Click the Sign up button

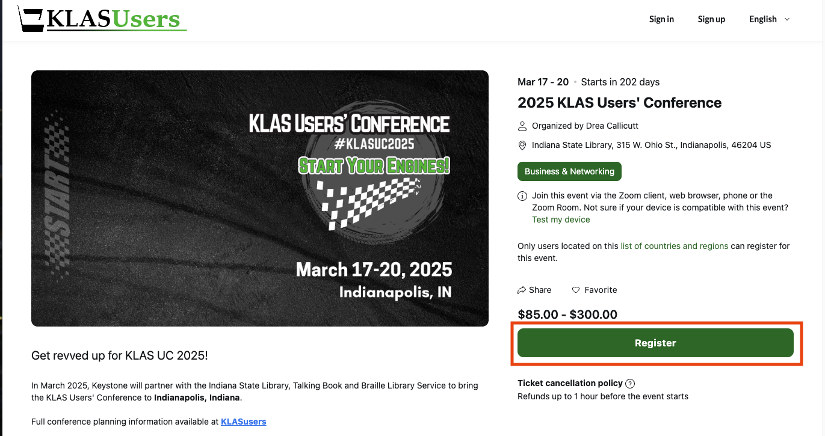(x=711, y=19)
